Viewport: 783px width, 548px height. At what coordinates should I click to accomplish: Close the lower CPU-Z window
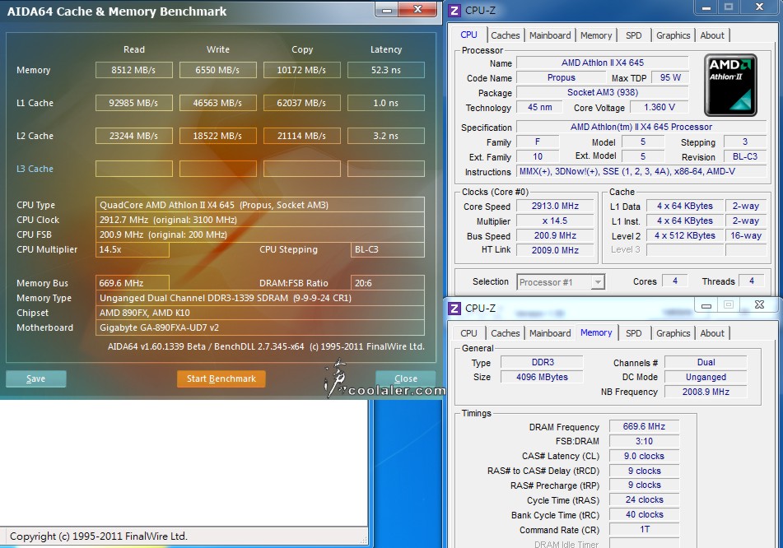759,304
